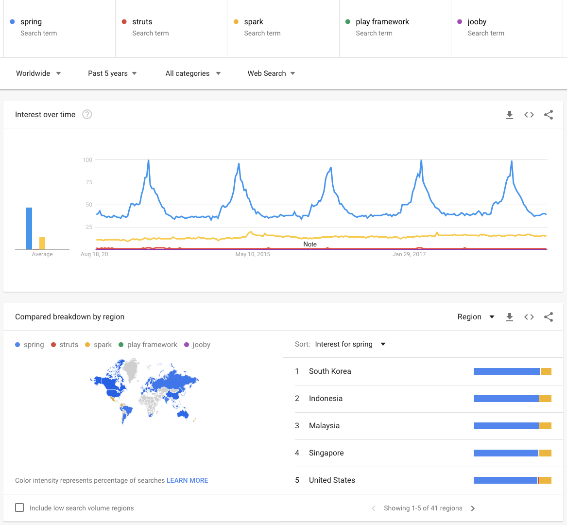This screenshot has height=525, width=567.
Task: Open embed code for Interest over time
Action: [529, 115]
